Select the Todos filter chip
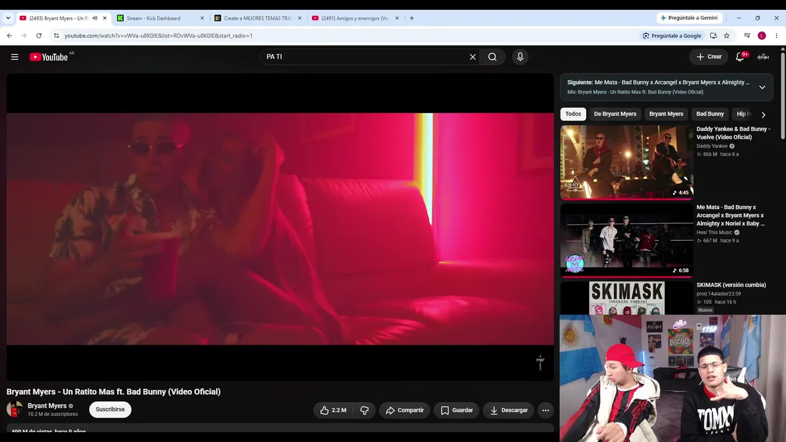This screenshot has width=786, height=442. click(x=573, y=114)
